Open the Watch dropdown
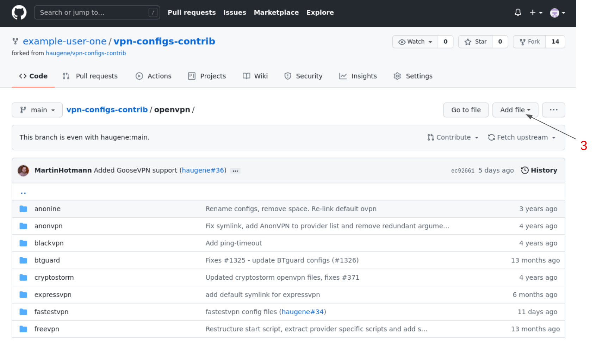This screenshot has width=609, height=348. pos(415,42)
